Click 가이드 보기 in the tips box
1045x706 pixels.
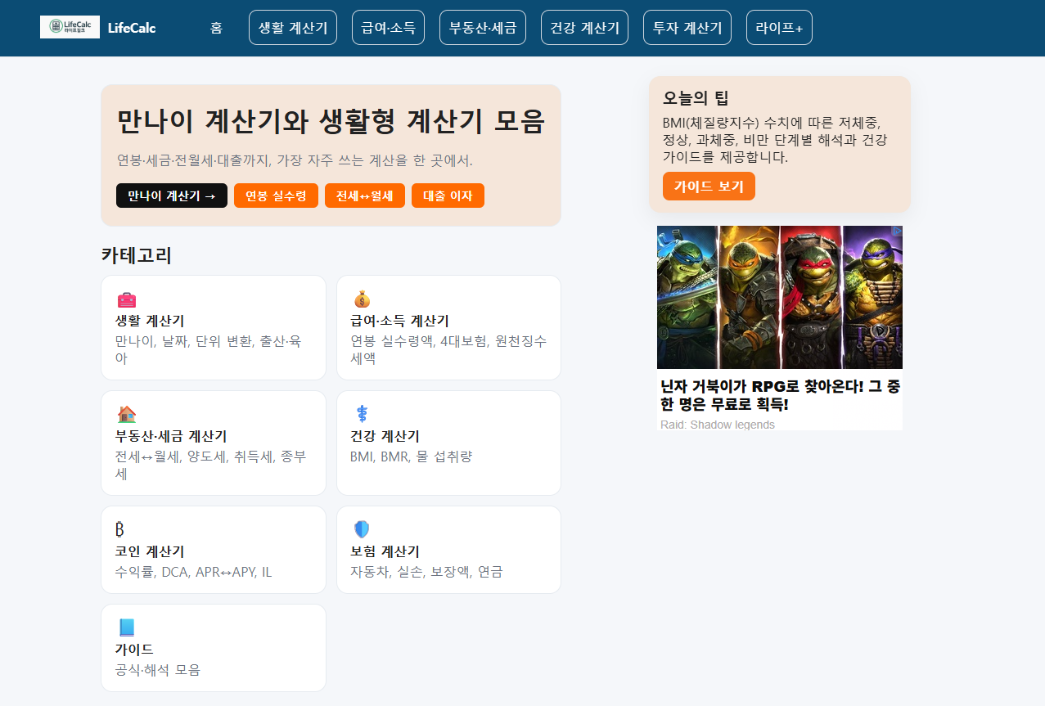click(709, 187)
